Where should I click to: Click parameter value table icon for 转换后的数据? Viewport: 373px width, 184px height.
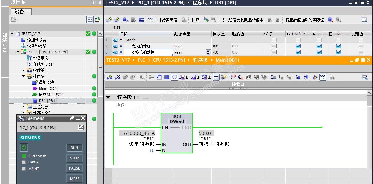pyautogui.click(x=208, y=52)
